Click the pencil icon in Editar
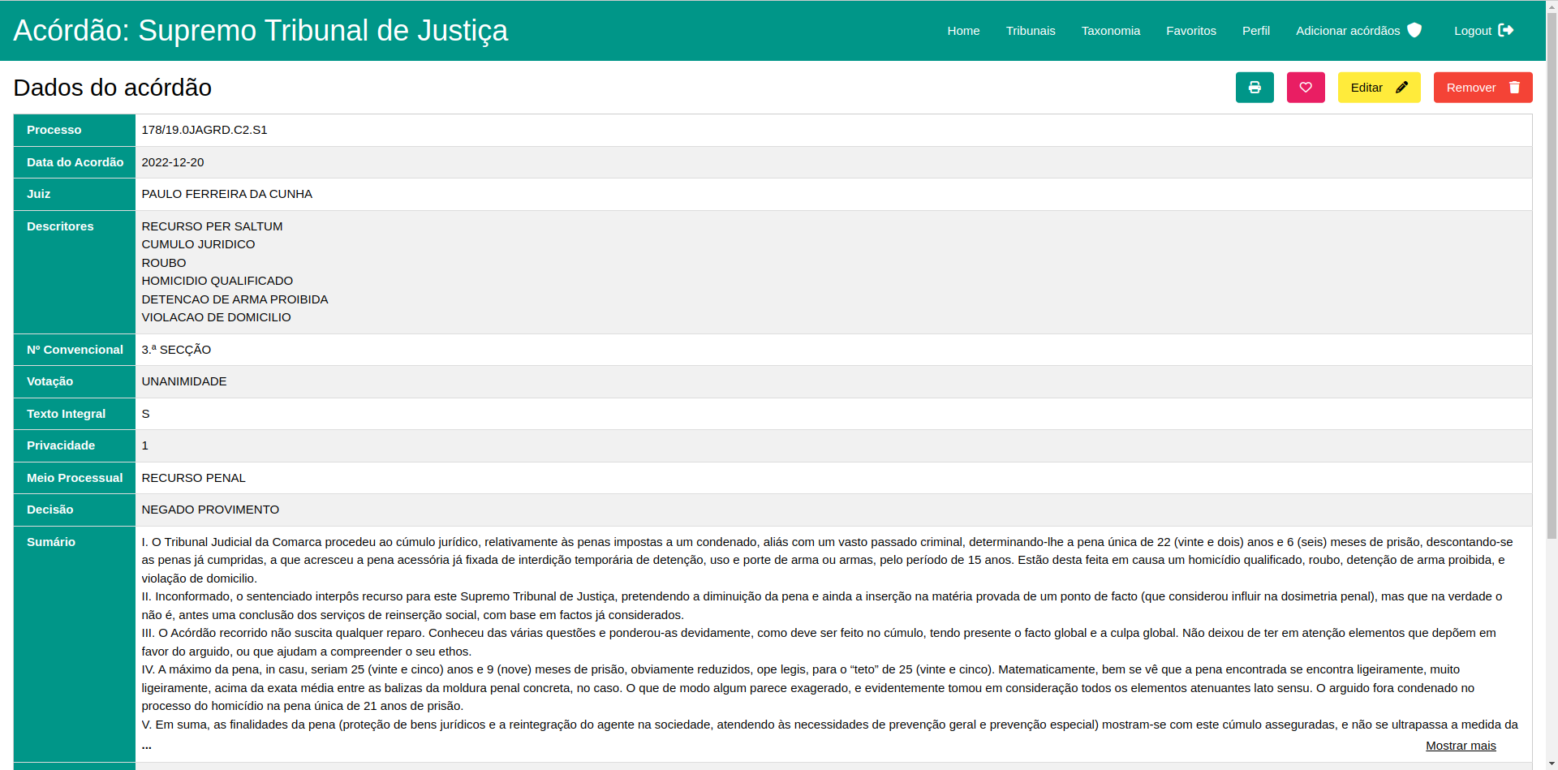This screenshot has width=1558, height=770. [x=1401, y=88]
